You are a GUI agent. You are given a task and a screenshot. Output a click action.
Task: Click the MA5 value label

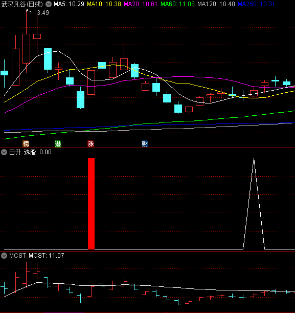[69, 4]
